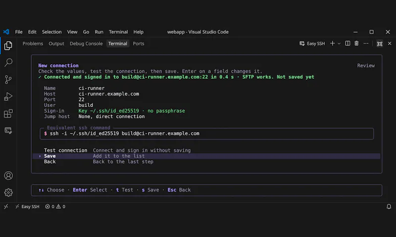Open panel more actions ellipsis
Viewport: 396px width, 237px height.
(x=366, y=44)
